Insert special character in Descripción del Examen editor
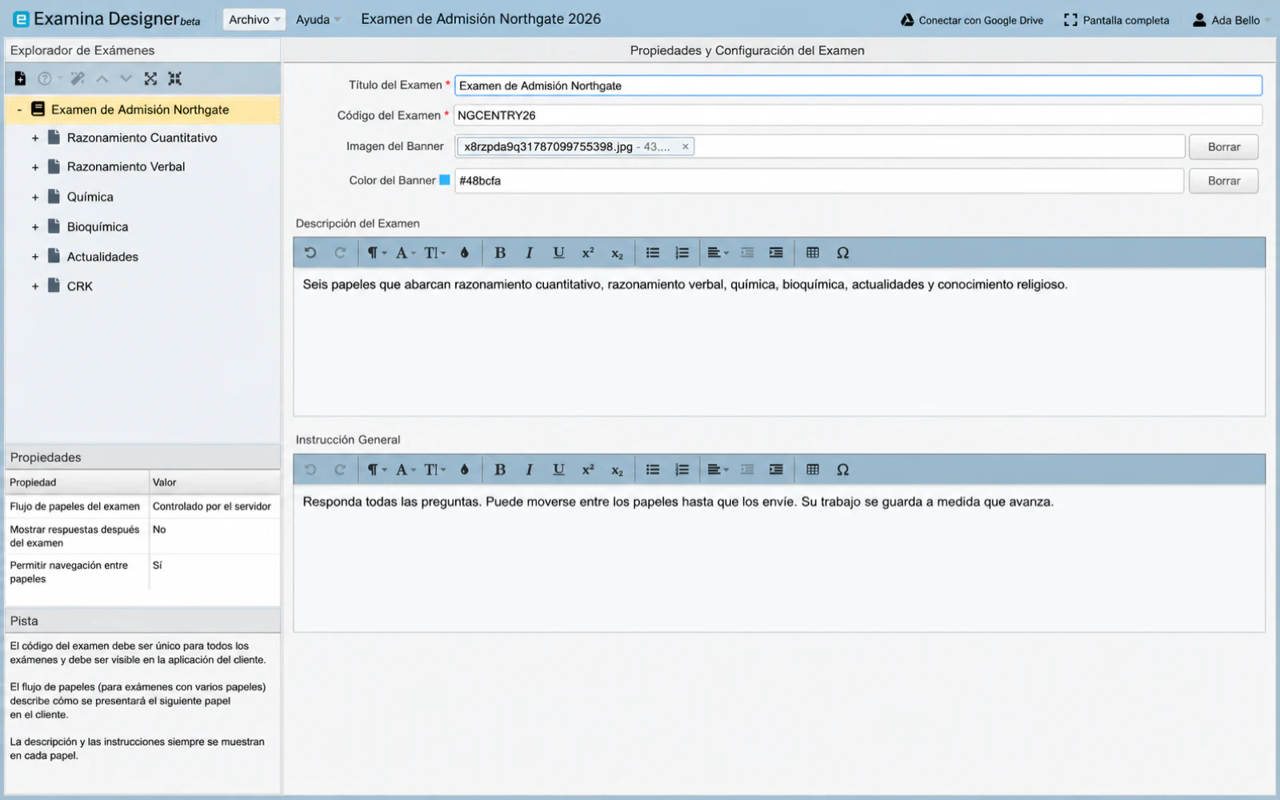The image size is (1280, 800). tap(842, 253)
